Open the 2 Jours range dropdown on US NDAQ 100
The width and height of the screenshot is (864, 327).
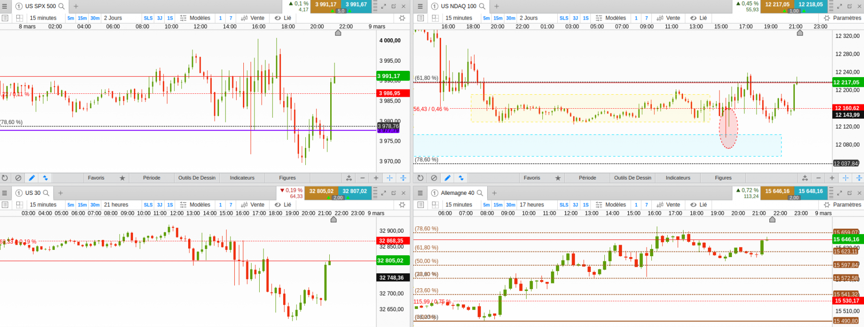pyautogui.click(x=528, y=18)
